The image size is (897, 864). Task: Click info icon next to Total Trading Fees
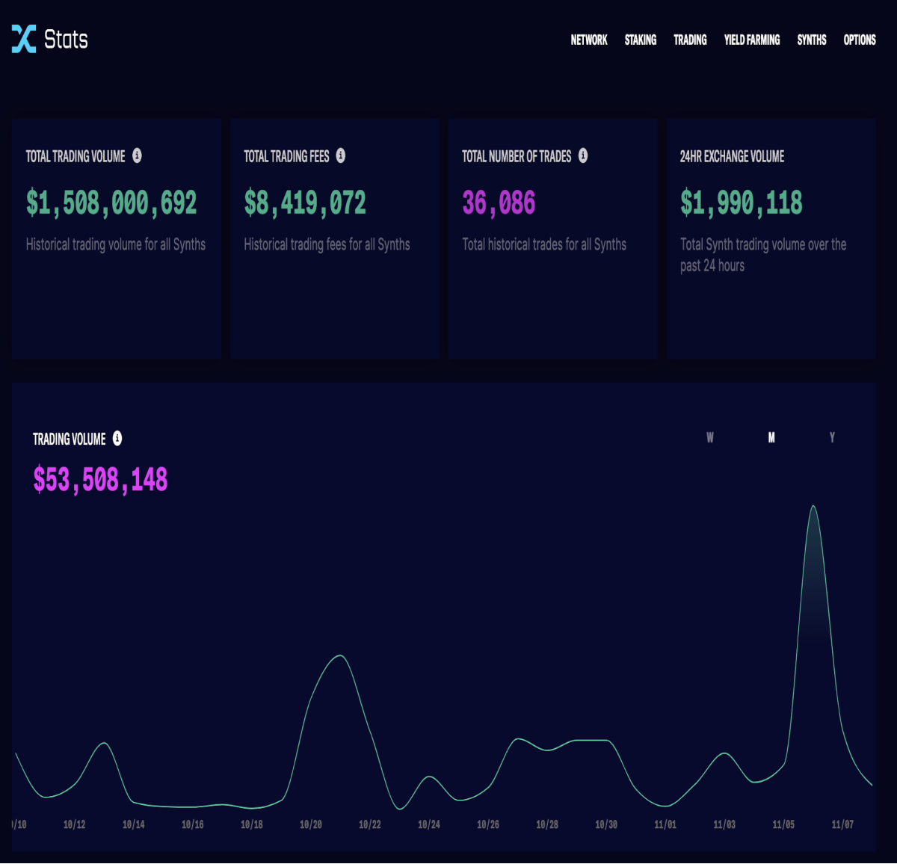point(341,155)
